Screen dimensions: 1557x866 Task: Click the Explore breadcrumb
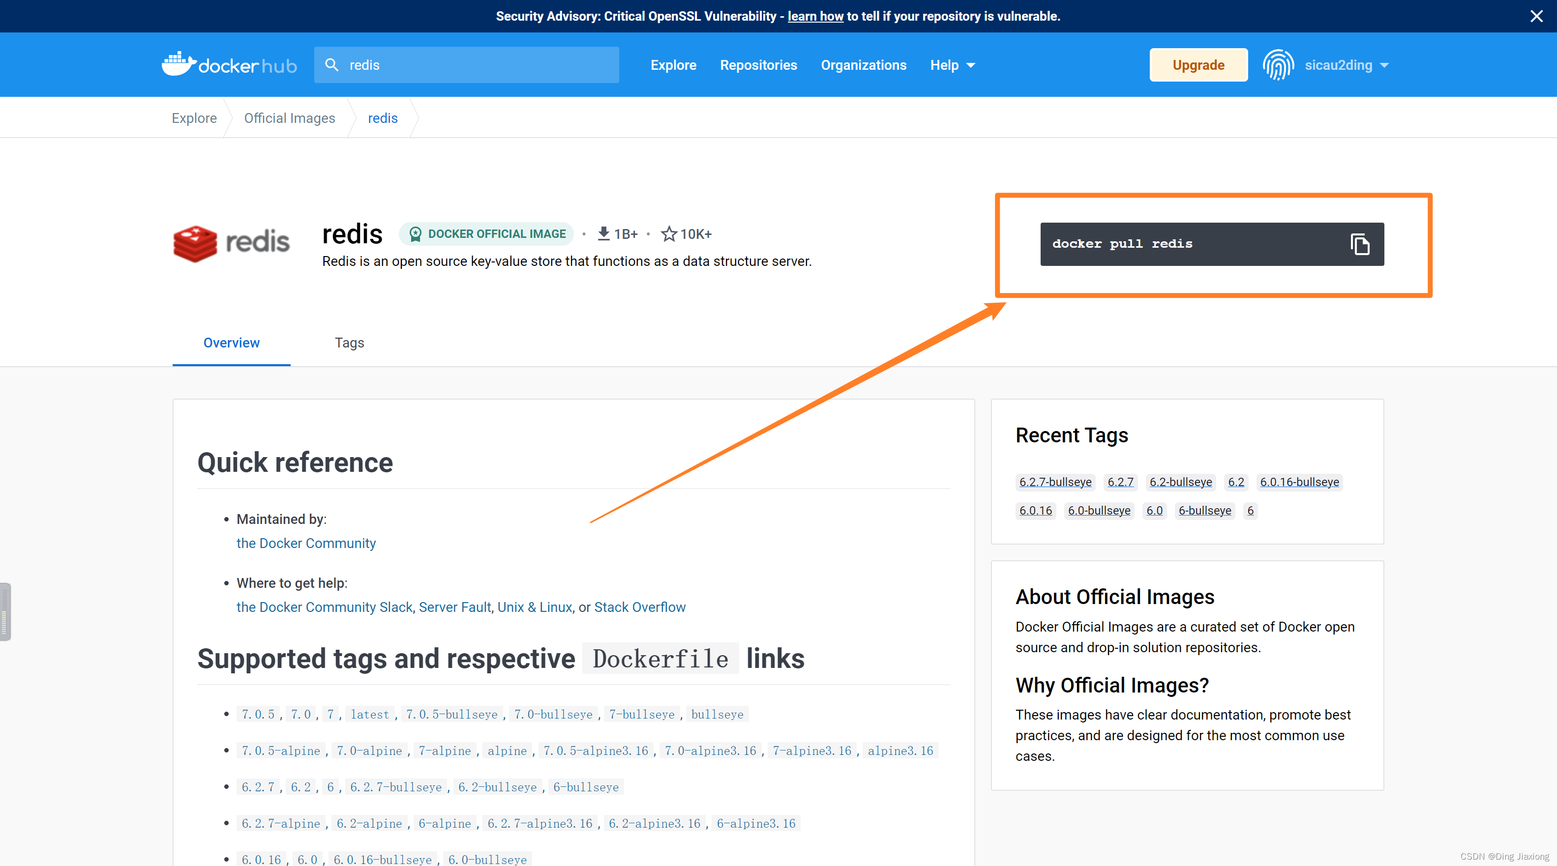point(194,118)
